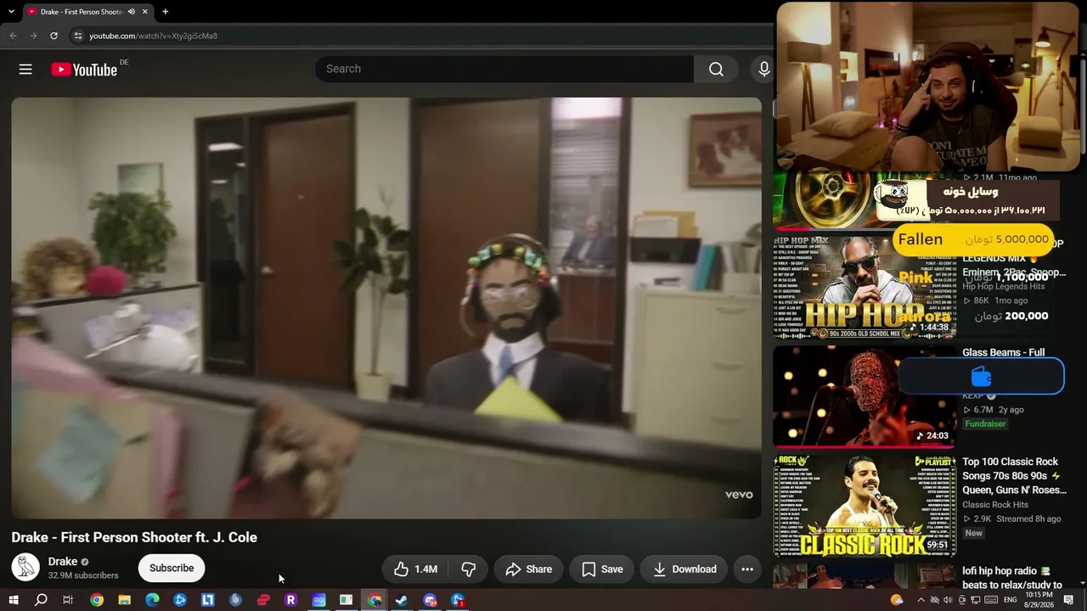1087x611 pixels.
Task: Start voice search with the microphone
Action: 763,69
